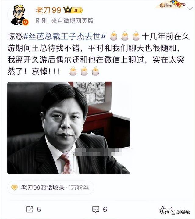Click the 刚刚 post timestamp
This screenshot has height=219, width=195.
[41, 21]
